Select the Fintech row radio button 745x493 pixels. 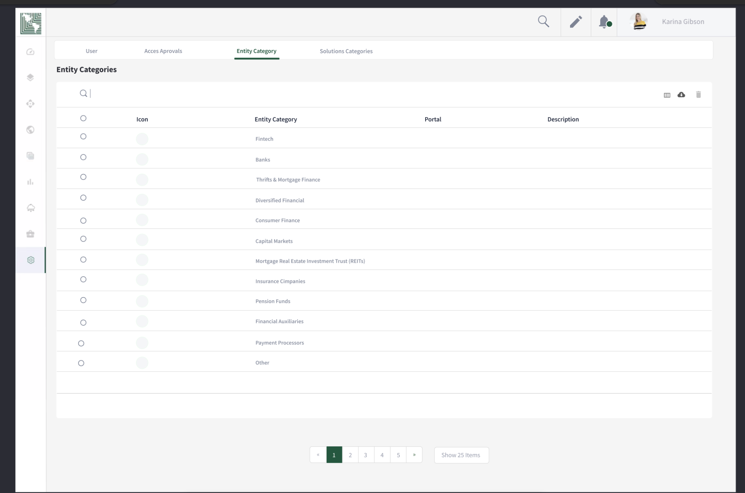coord(83,136)
